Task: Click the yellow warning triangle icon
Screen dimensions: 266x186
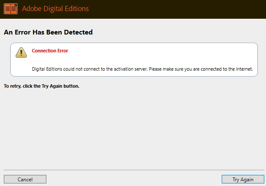Action: point(21,52)
